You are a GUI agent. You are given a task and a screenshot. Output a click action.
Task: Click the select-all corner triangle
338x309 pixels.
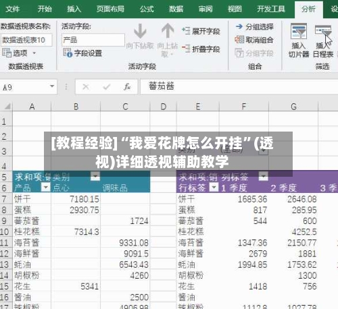(7, 106)
